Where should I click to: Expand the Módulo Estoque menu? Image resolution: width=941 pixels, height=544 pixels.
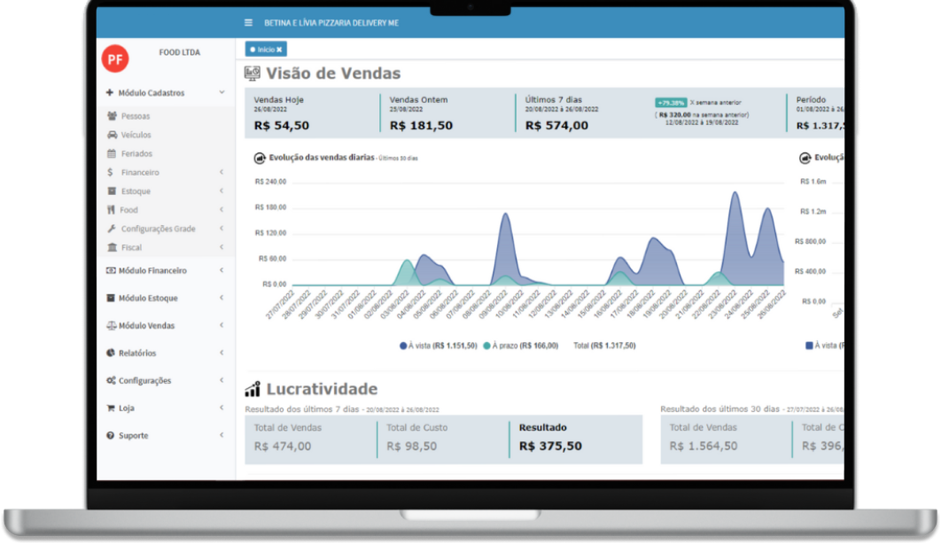164,299
